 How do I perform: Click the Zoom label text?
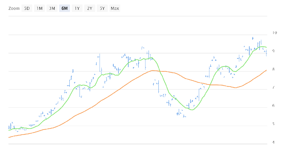[14, 8]
